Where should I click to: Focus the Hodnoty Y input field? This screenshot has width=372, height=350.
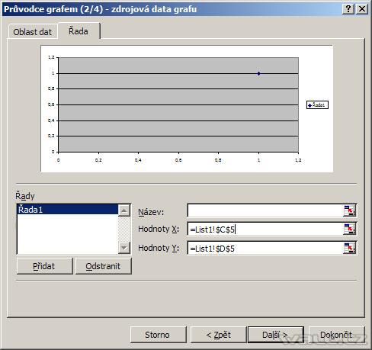(265, 249)
